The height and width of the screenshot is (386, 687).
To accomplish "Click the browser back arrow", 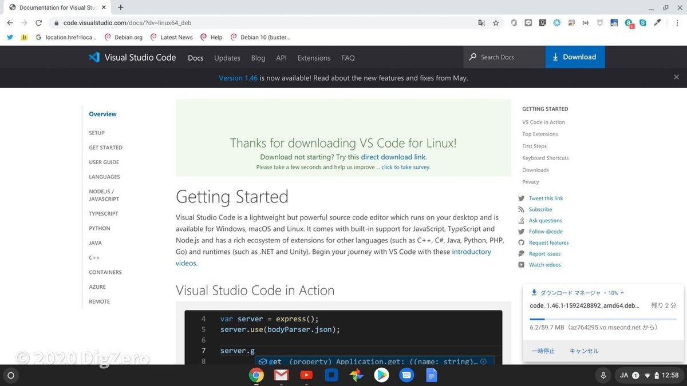I will click(x=10, y=23).
